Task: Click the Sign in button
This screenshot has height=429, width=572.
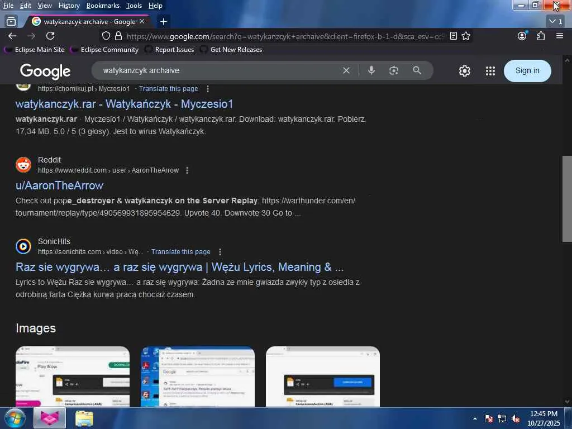Action: [x=527, y=71]
